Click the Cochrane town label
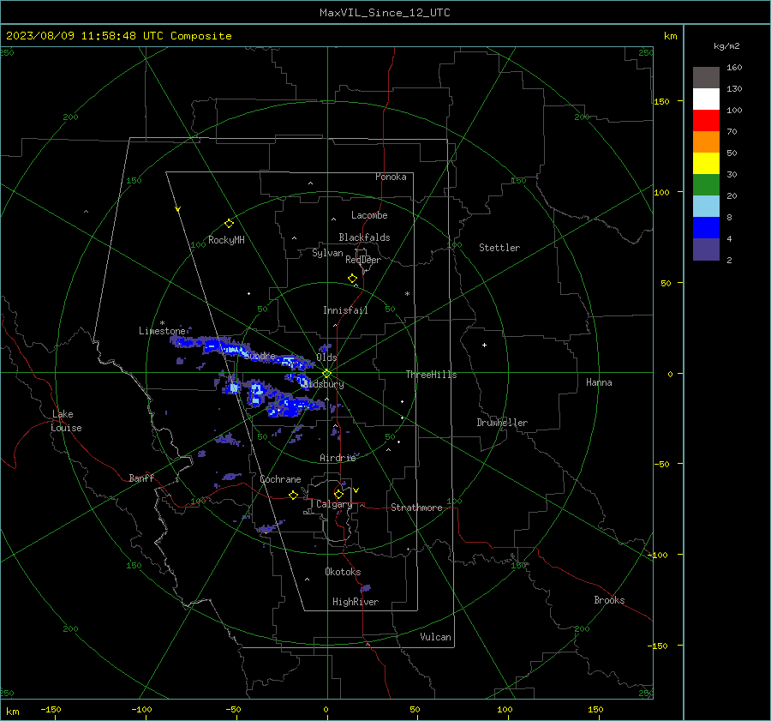Viewport: 771px width, 721px height. [x=280, y=479]
